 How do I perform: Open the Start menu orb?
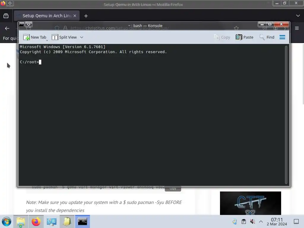(7, 221)
